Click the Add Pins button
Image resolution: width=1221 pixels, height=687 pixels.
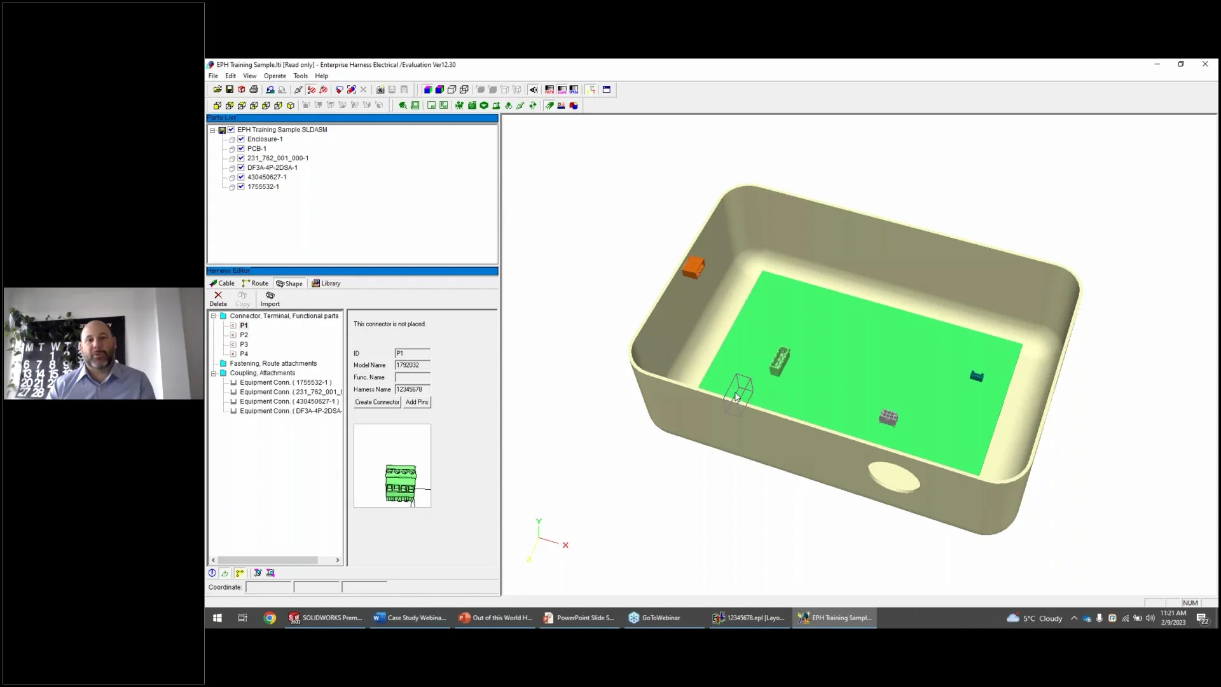(x=417, y=402)
